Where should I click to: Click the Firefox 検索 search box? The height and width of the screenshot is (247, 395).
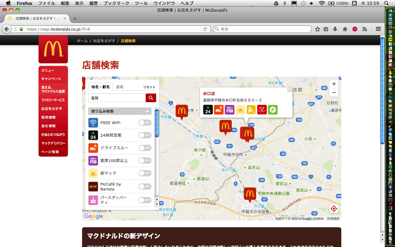coord(262,29)
